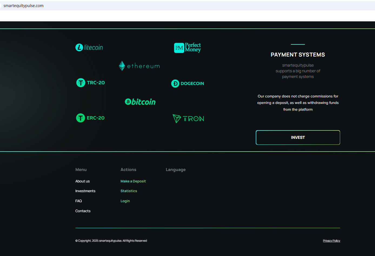Go to Investments in footer menu

click(x=85, y=191)
